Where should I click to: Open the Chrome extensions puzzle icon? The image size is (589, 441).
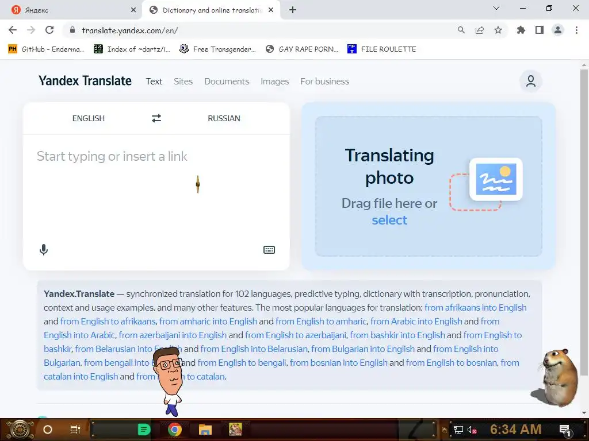pos(521,30)
